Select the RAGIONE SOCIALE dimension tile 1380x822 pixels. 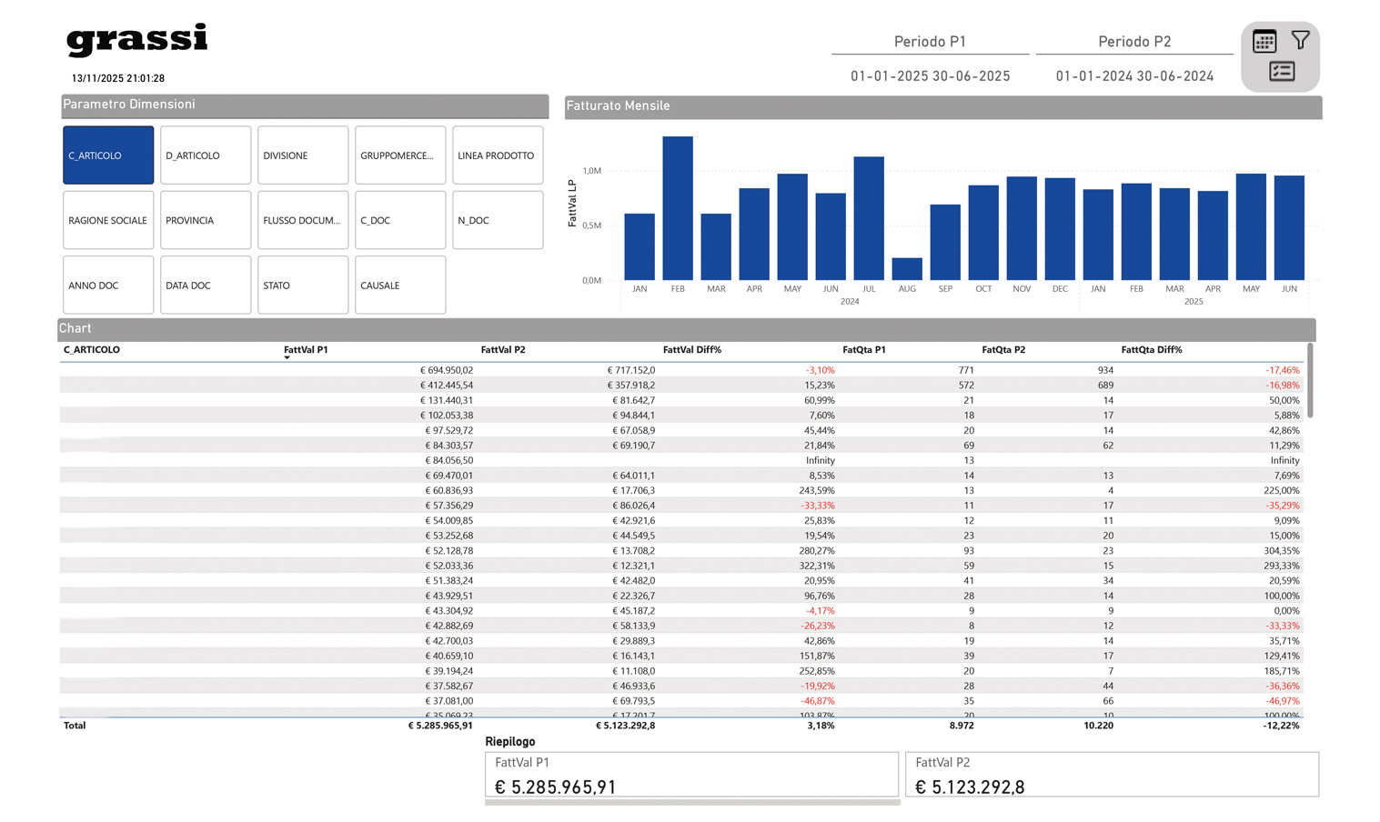(x=108, y=220)
